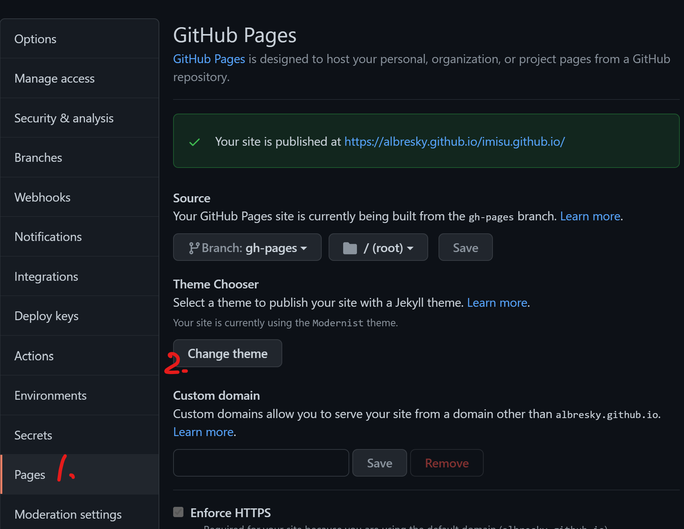Click Learn more link in Source section

pyautogui.click(x=590, y=216)
